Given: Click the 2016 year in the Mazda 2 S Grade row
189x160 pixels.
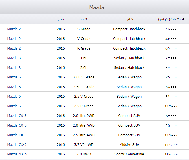Looking at the screenshot, I should [61, 29].
